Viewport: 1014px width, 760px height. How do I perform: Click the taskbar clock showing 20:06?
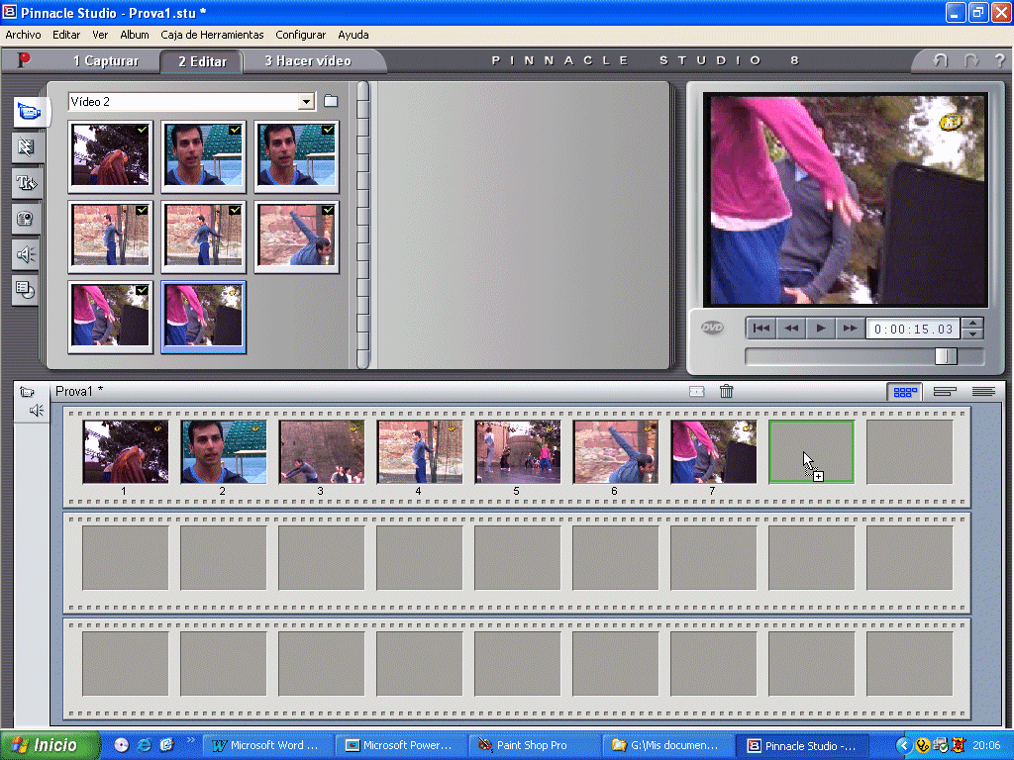(x=987, y=746)
